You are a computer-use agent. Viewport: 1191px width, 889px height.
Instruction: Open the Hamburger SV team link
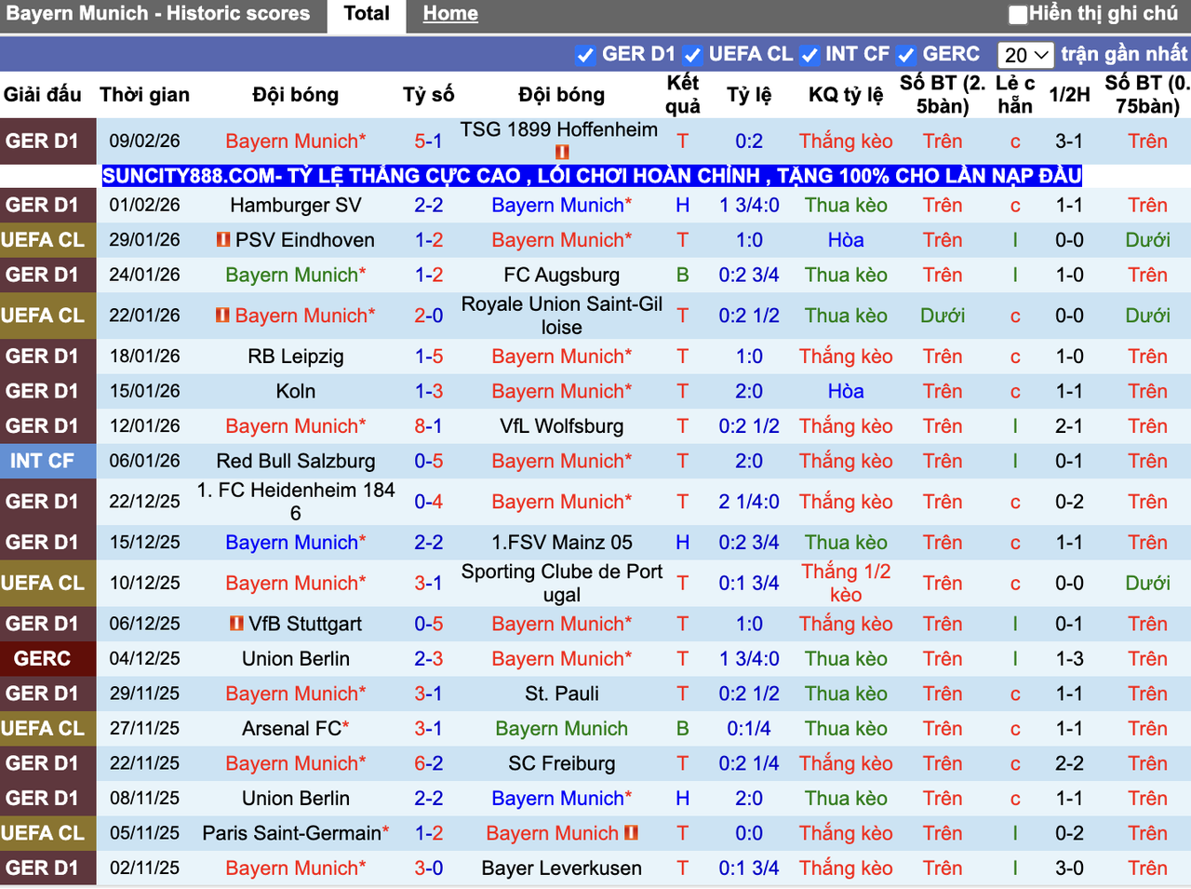296,206
